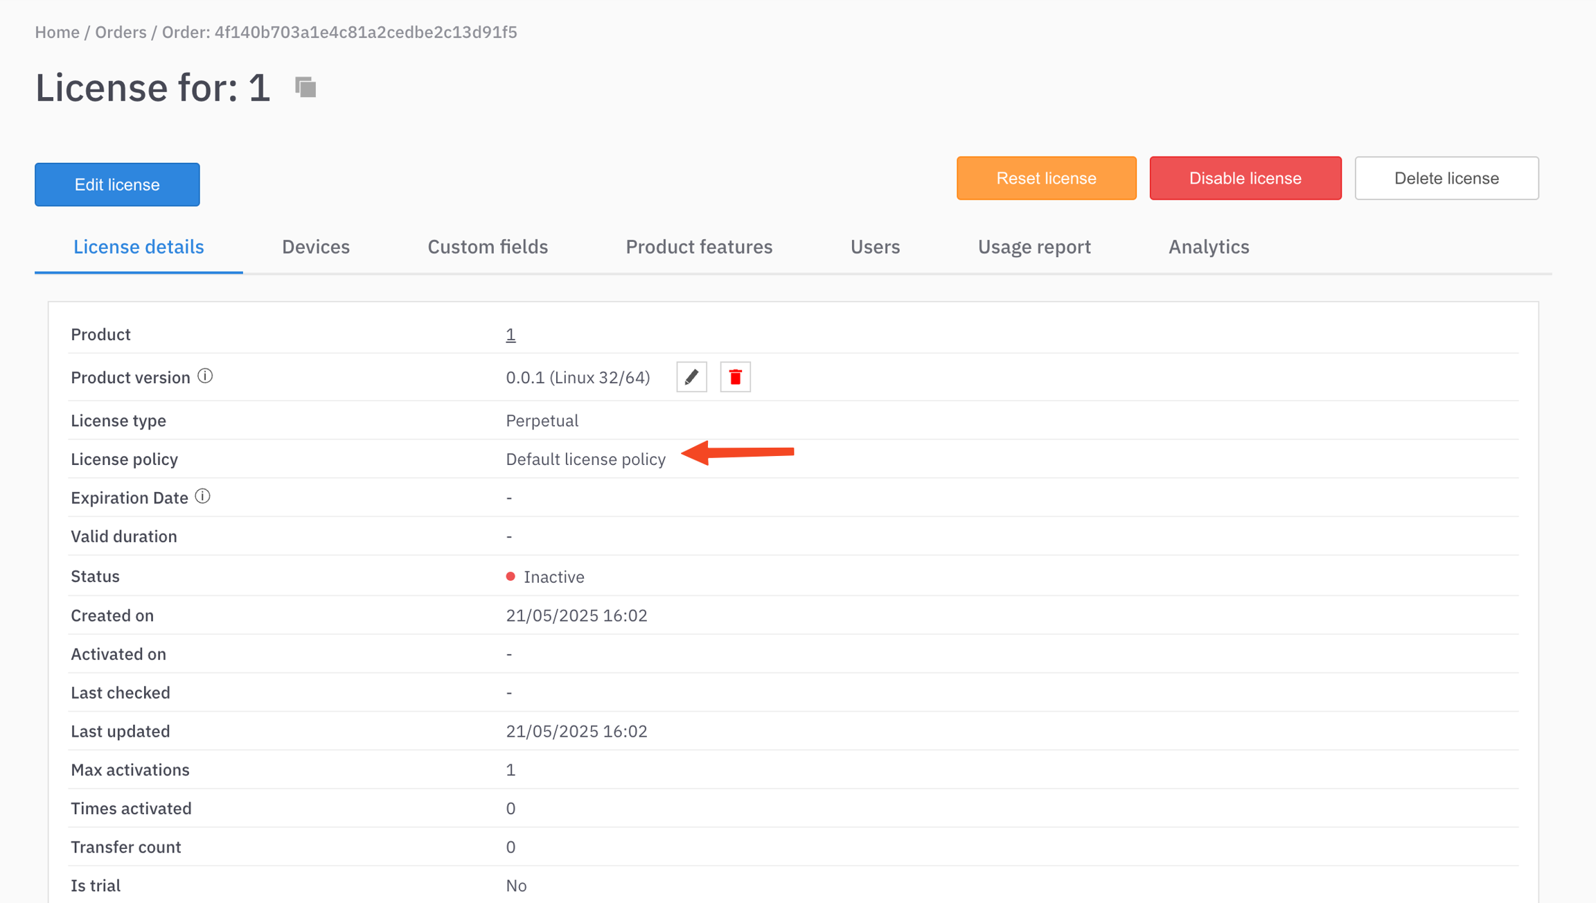This screenshot has height=903, width=1596.
Task: Switch to the Devices tab
Action: pyautogui.click(x=316, y=247)
